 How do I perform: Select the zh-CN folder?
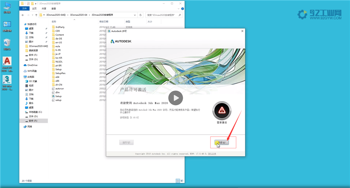pyautogui.click(x=57, y=85)
